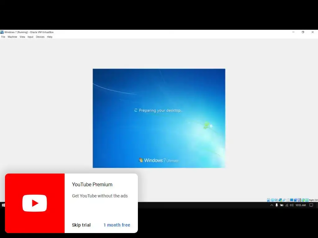Click the Get YouTube without the ads text
The image size is (318, 238).
[100, 196]
